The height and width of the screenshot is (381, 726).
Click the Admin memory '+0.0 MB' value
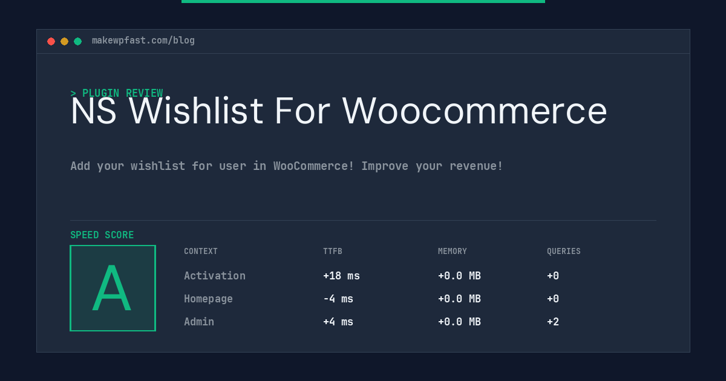pyautogui.click(x=459, y=322)
